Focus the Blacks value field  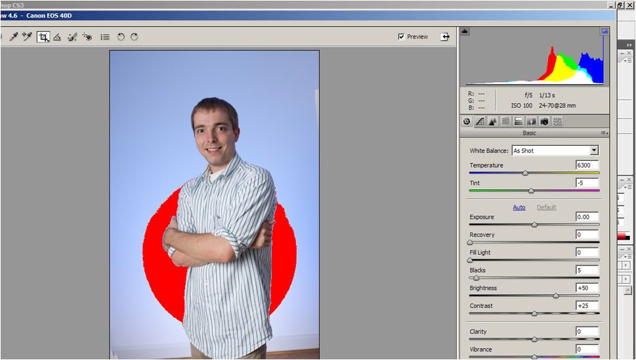587,270
